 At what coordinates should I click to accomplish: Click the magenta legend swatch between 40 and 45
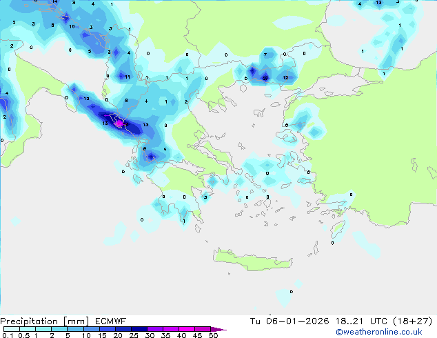(187, 329)
